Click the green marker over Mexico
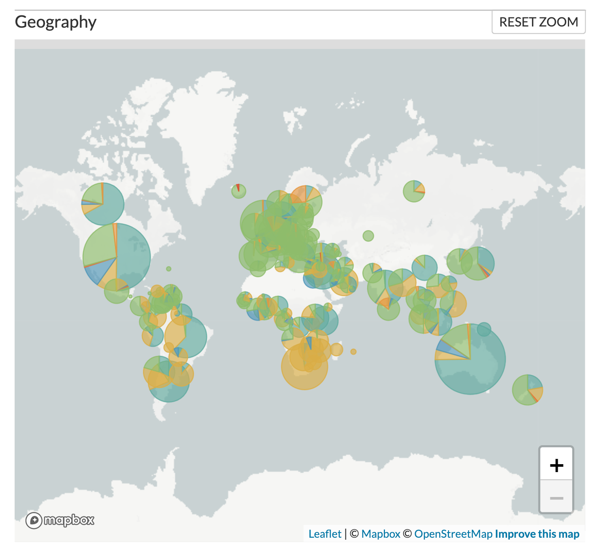 (116, 291)
